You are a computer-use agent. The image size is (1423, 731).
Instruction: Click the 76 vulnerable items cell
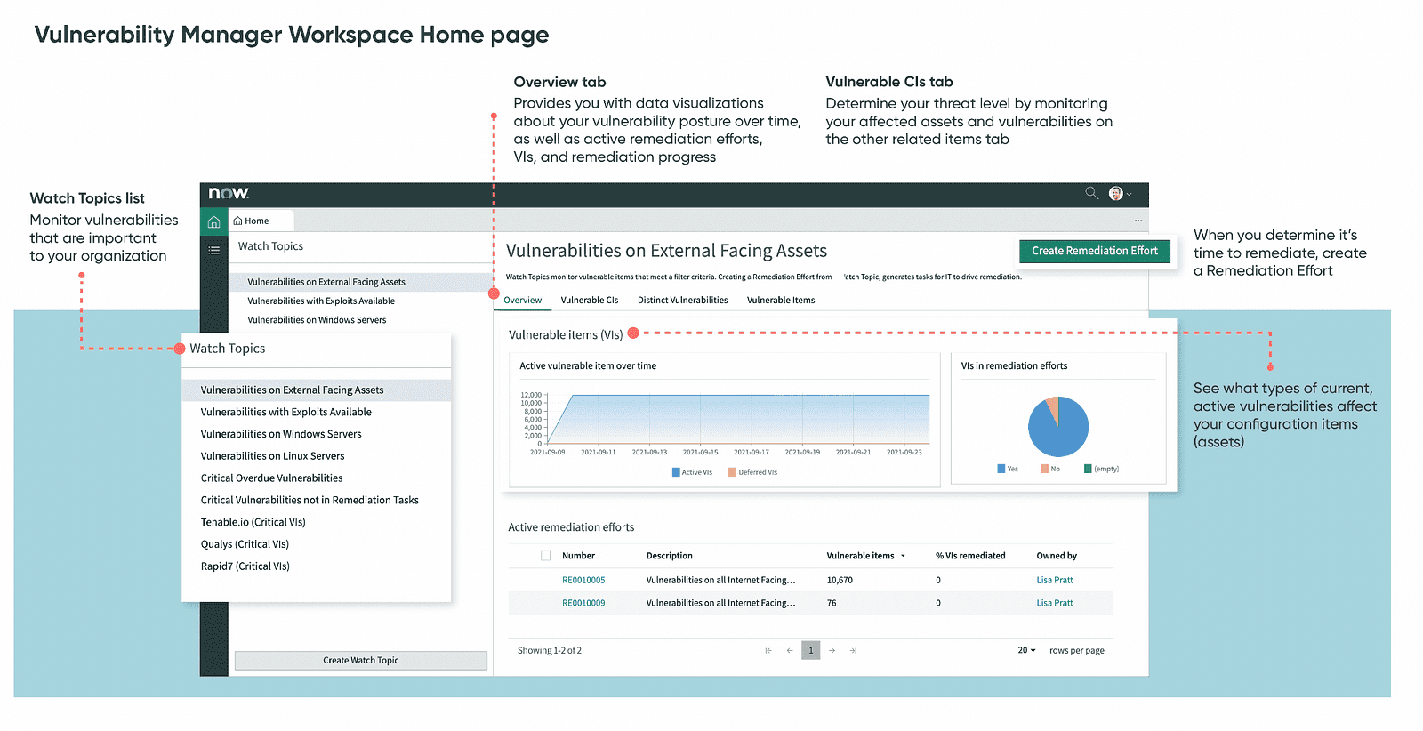[x=832, y=603]
